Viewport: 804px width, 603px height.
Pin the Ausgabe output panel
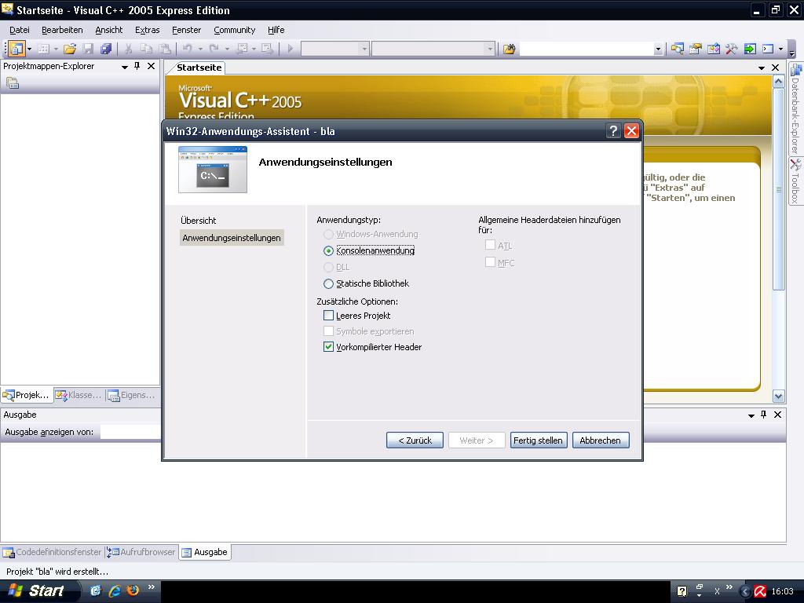click(763, 415)
